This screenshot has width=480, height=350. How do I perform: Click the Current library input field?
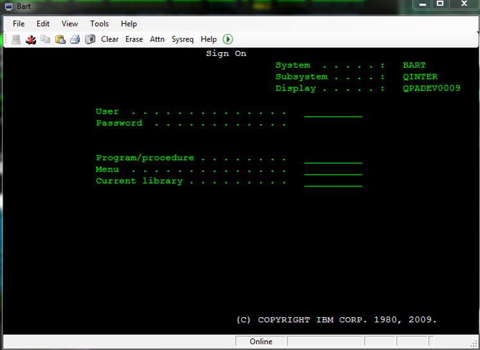pyautogui.click(x=333, y=182)
